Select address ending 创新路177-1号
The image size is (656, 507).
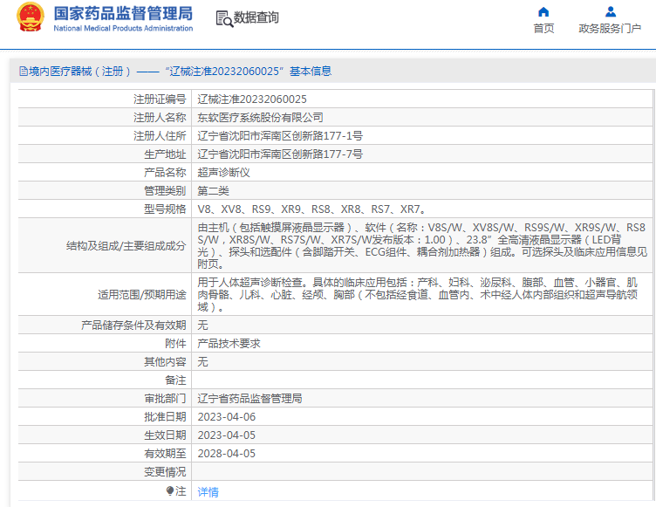click(280, 135)
